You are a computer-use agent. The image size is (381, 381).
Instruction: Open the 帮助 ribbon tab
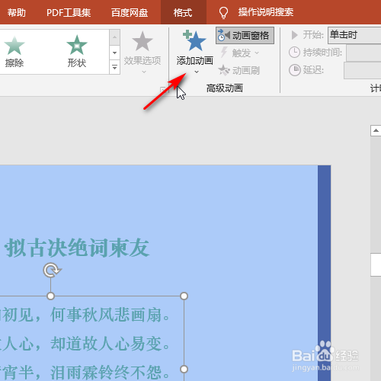tap(17, 12)
